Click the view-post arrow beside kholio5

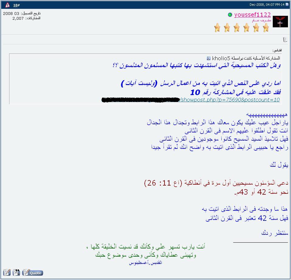(x=209, y=58)
